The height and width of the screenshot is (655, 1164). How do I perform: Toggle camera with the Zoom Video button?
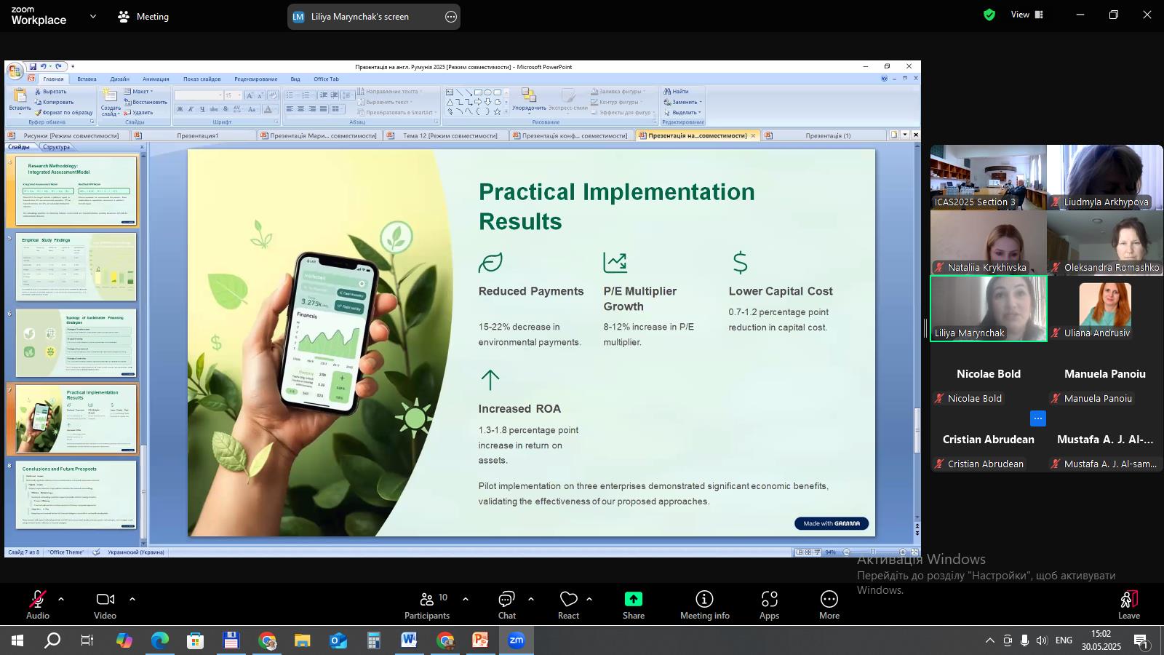pos(105,606)
